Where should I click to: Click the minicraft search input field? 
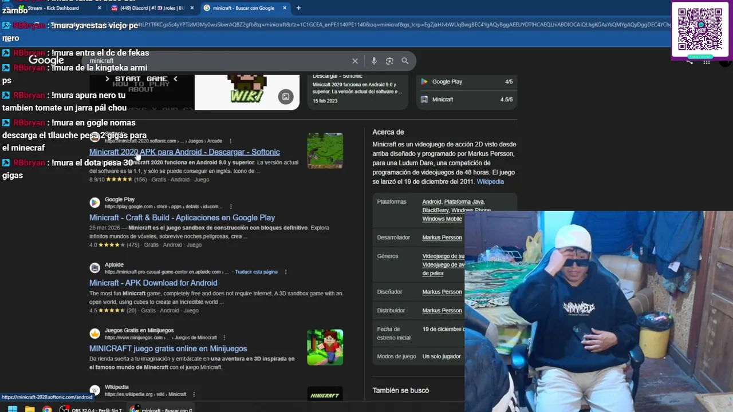[218, 61]
